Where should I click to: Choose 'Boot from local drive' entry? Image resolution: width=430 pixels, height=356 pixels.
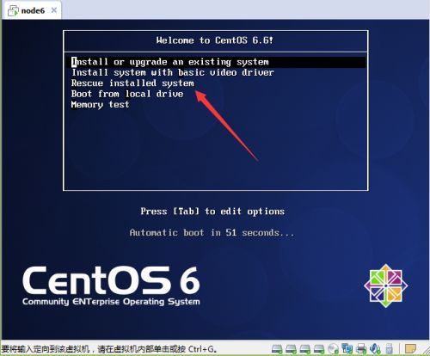point(127,94)
